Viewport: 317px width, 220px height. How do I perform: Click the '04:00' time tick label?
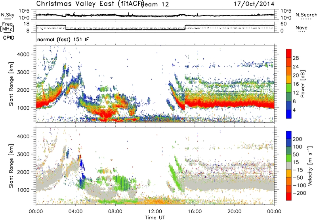[76, 212]
